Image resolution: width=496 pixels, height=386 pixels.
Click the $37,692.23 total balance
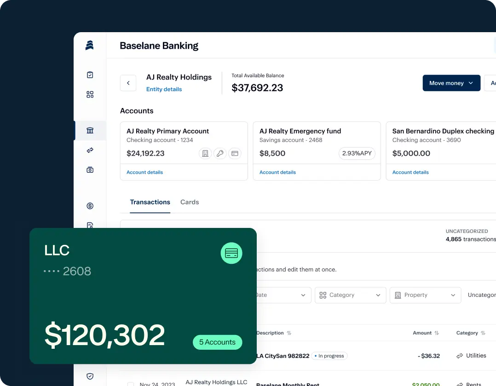coord(257,88)
